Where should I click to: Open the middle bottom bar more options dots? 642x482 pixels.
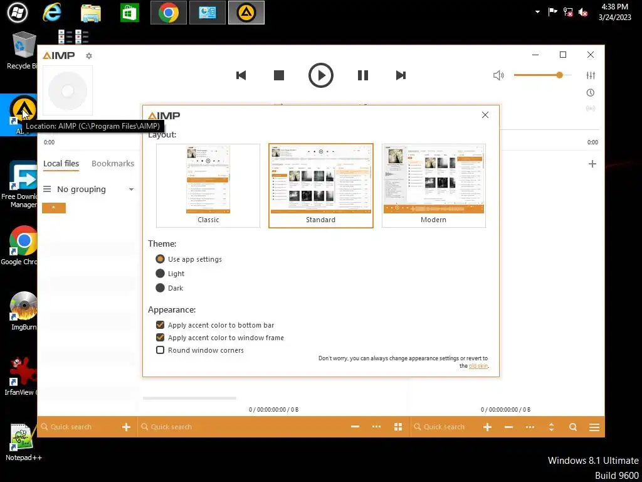[376, 427]
